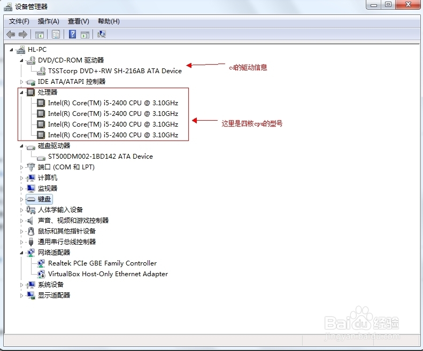Click the VirtualBox Host-Only adapter icon
This screenshot has width=423, height=351.
(x=41, y=274)
